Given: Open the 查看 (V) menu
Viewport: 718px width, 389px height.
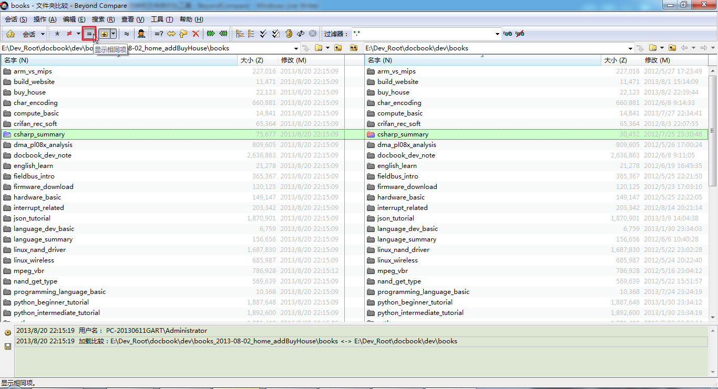Looking at the screenshot, I should 132,19.
